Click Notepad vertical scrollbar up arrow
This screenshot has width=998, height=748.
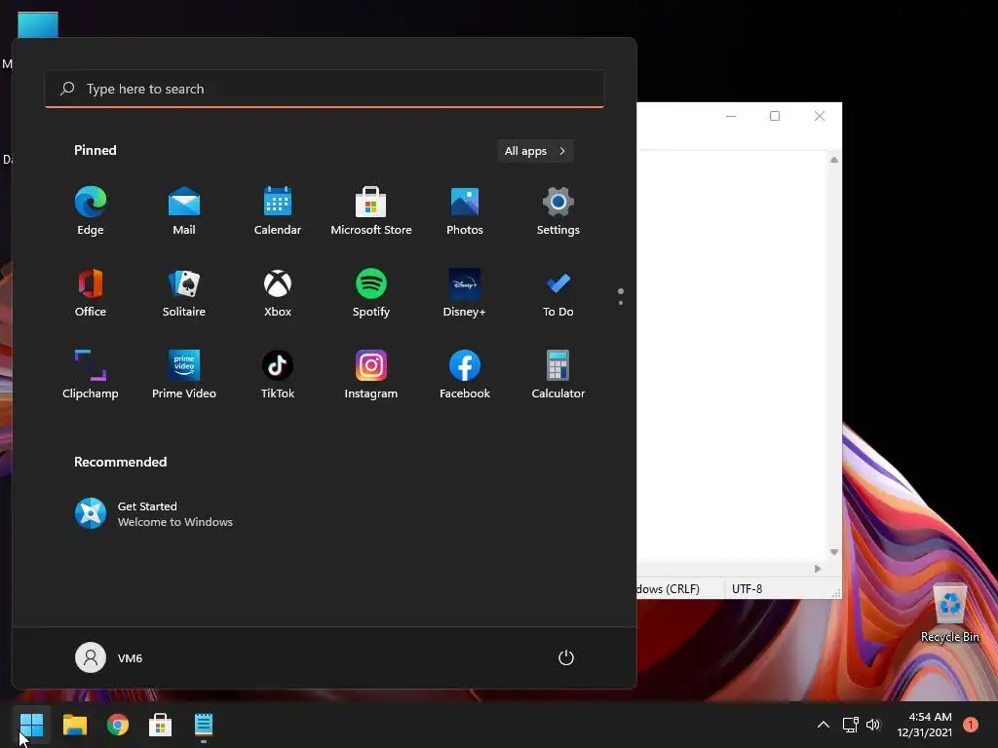(834, 160)
